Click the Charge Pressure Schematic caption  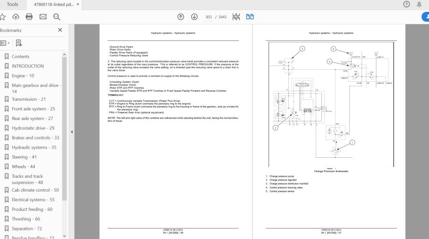tap(331, 171)
